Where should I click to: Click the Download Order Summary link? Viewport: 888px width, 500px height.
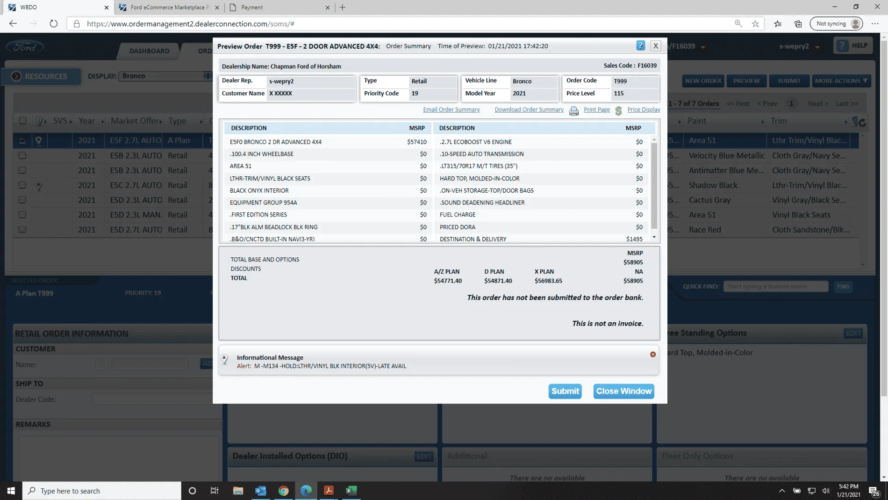[x=529, y=109]
